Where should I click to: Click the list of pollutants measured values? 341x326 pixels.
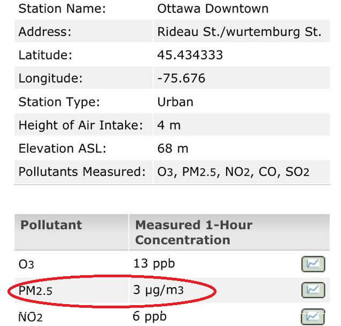(233, 172)
